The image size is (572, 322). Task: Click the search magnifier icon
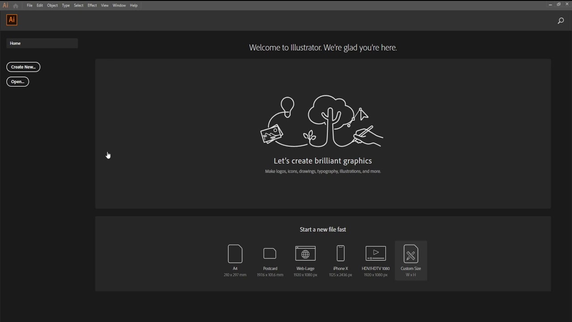(561, 21)
